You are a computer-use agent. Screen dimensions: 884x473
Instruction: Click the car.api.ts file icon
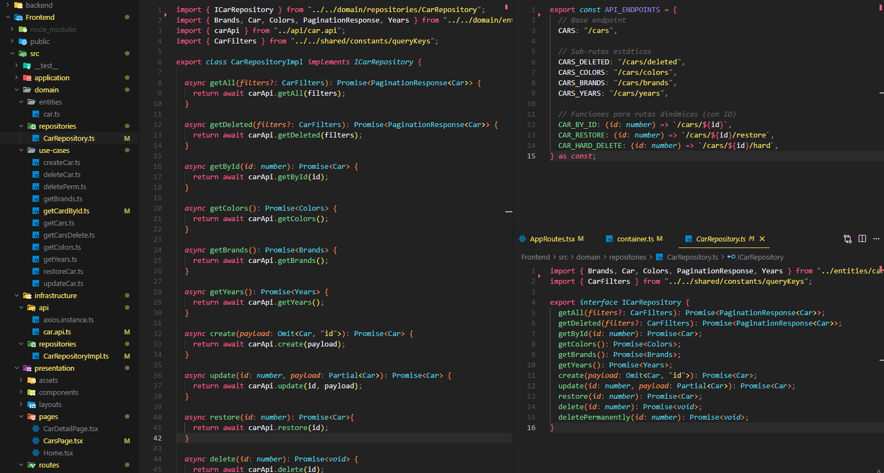tap(36, 332)
